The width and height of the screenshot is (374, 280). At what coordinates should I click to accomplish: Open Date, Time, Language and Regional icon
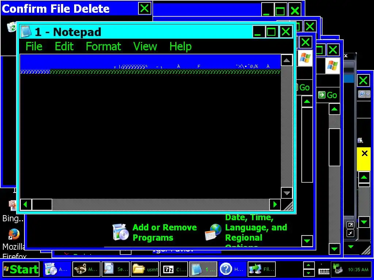pyautogui.click(x=213, y=232)
